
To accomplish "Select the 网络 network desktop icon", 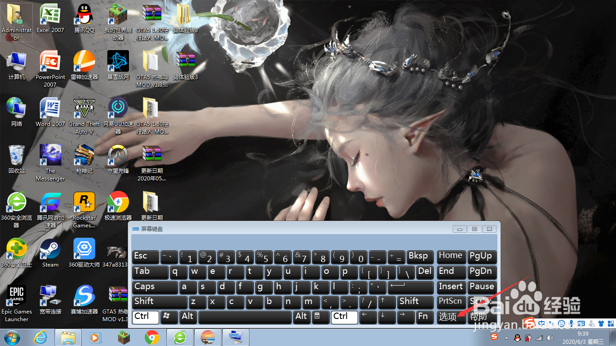I will click(x=17, y=112).
